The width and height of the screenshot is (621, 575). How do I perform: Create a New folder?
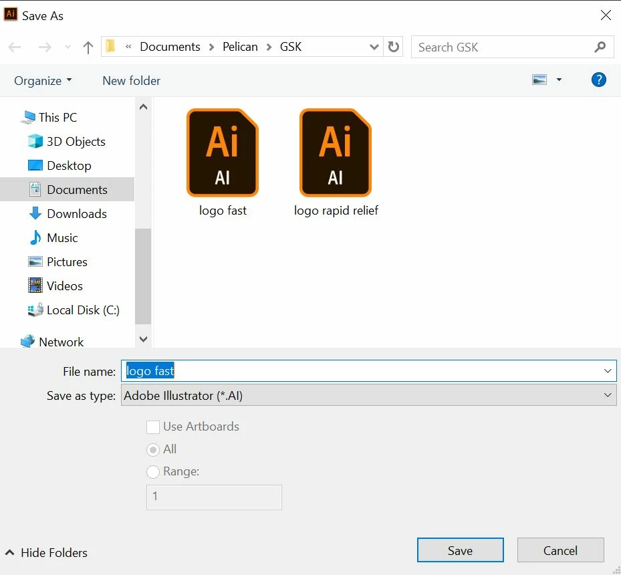(x=131, y=81)
